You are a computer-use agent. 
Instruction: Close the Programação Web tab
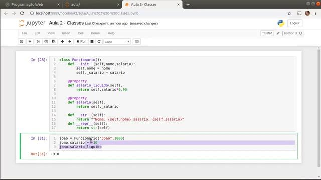click(58, 4)
